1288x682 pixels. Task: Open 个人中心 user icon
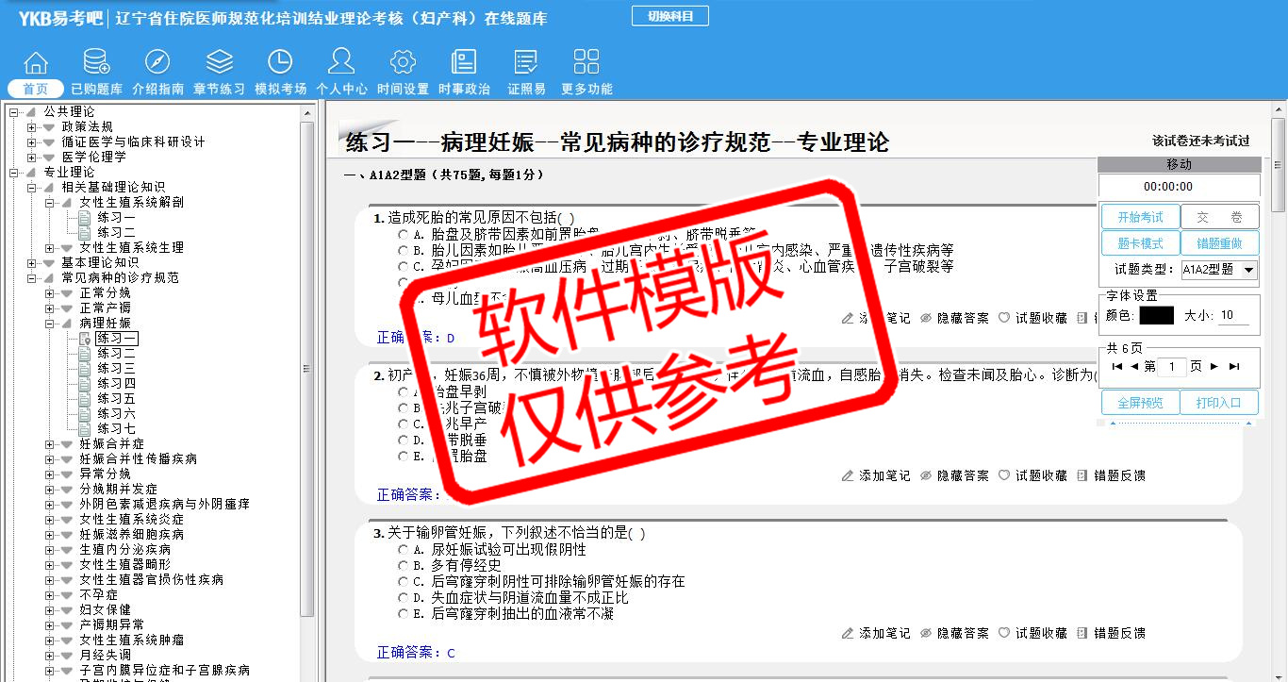pos(341,63)
